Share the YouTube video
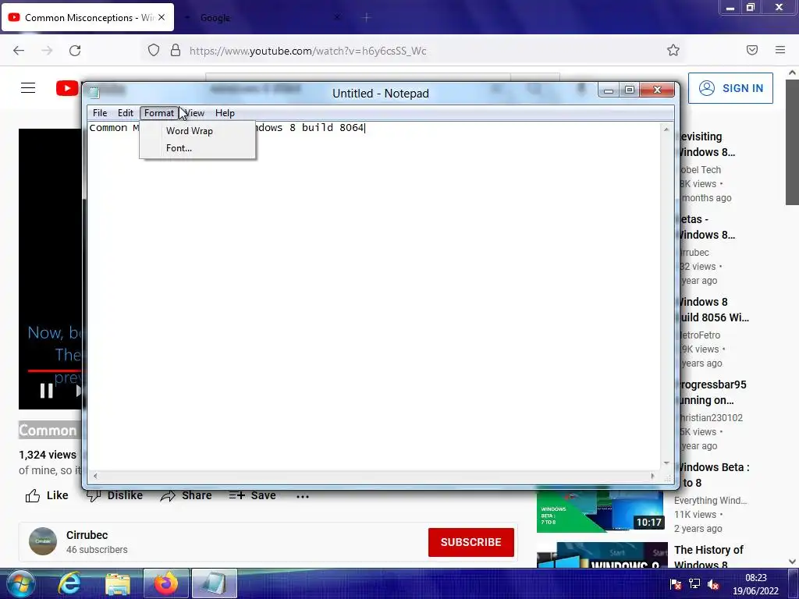The height and width of the screenshot is (599, 799). tap(186, 495)
